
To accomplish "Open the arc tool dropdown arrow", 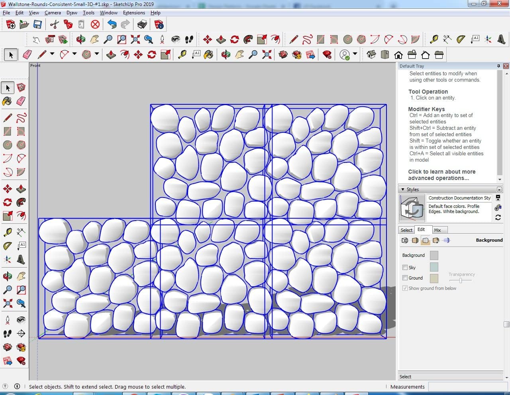I will (74, 54).
